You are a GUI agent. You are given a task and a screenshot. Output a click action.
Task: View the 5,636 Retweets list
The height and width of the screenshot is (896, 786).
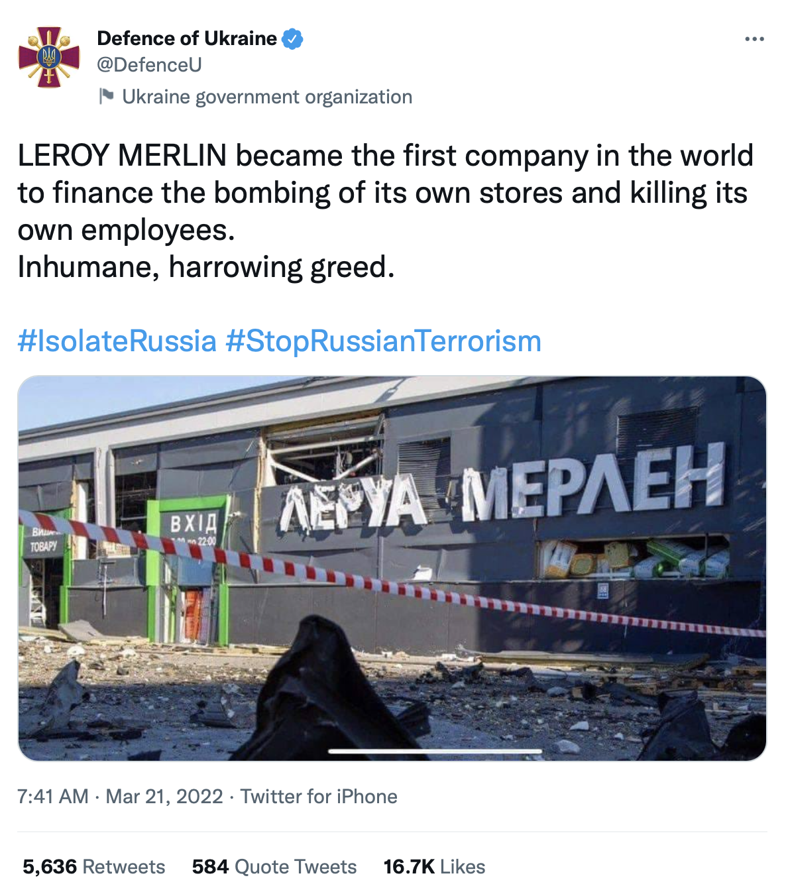coord(93,867)
